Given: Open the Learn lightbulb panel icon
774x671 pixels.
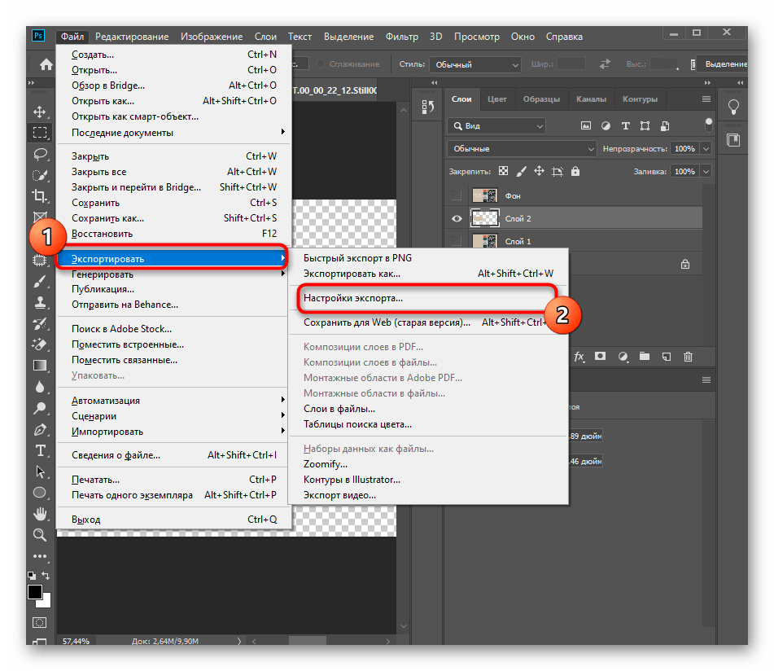Looking at the screenshot, I should 733,107.
